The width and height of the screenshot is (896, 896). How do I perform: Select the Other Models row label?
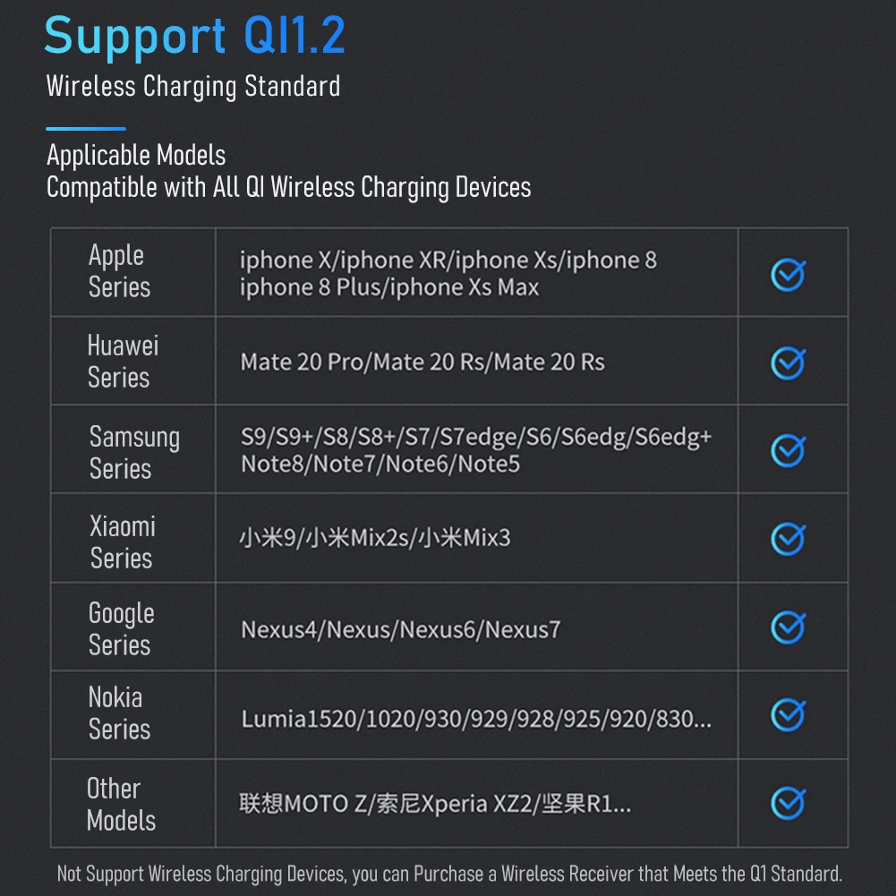click(121, 804)
